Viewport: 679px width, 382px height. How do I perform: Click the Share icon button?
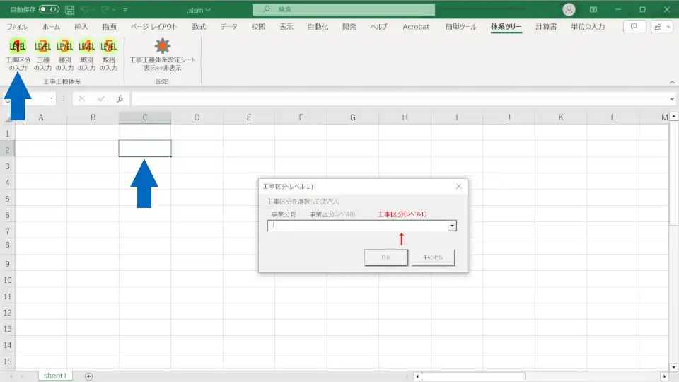pyautogui.click(x=658, y=27)
